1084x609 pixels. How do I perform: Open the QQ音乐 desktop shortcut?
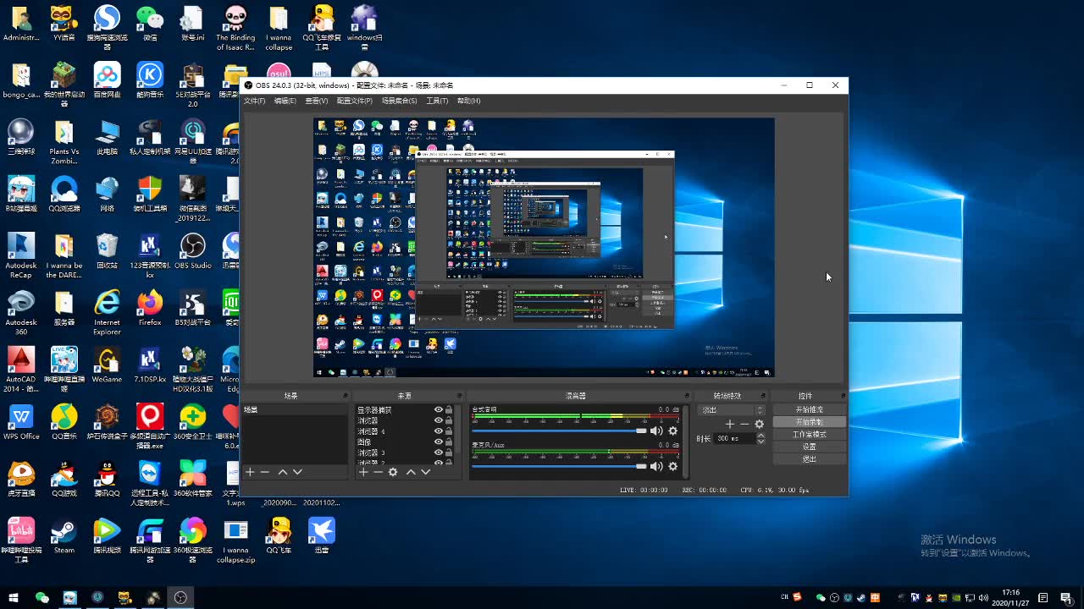(64, 422)
